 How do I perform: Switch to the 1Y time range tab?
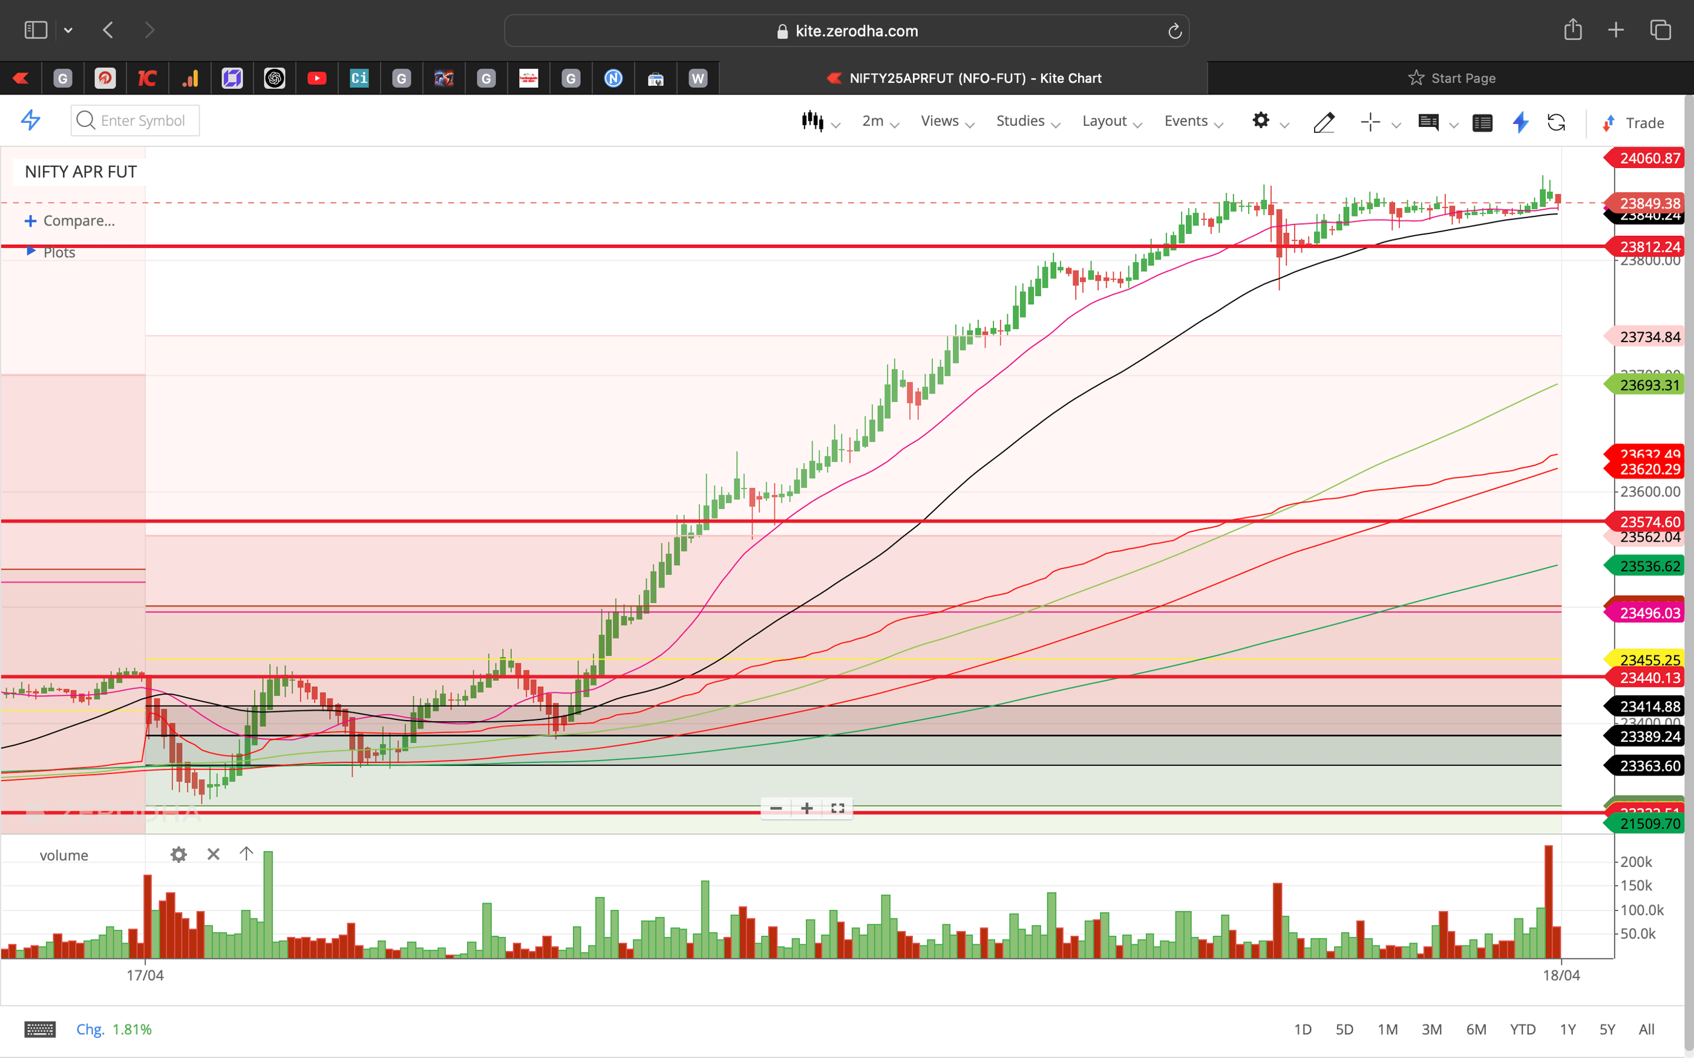coord(1568,1030)
